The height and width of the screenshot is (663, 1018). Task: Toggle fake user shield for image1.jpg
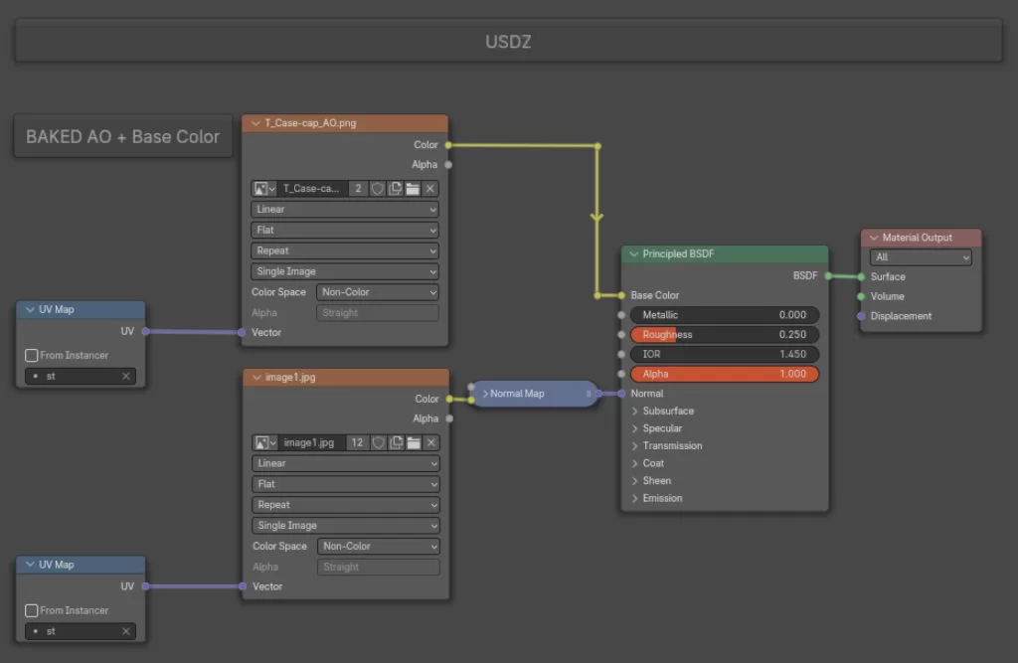coord(379,442)
